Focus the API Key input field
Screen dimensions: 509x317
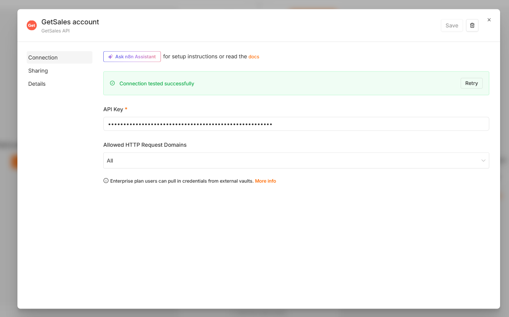296,124
